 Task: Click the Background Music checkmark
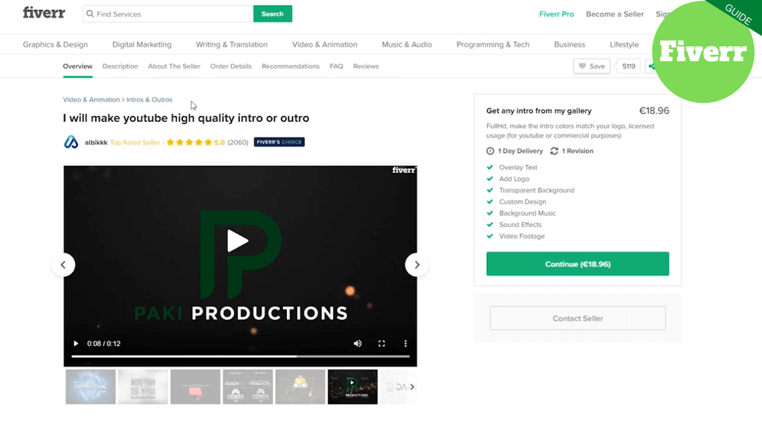click(490, 213)
